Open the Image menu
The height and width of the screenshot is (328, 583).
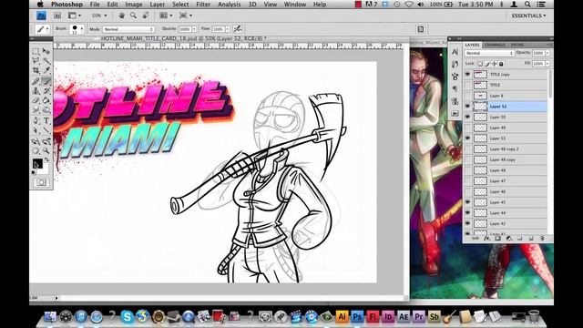[x=134, y=5]
